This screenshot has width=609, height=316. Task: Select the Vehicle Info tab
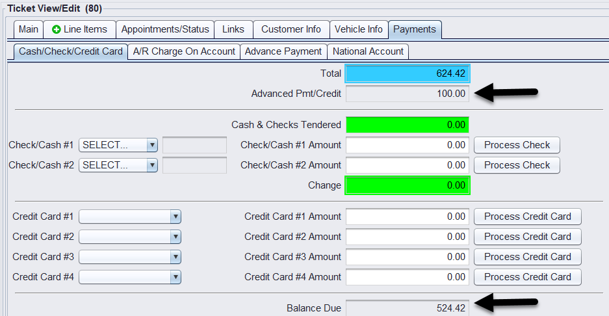358,29
